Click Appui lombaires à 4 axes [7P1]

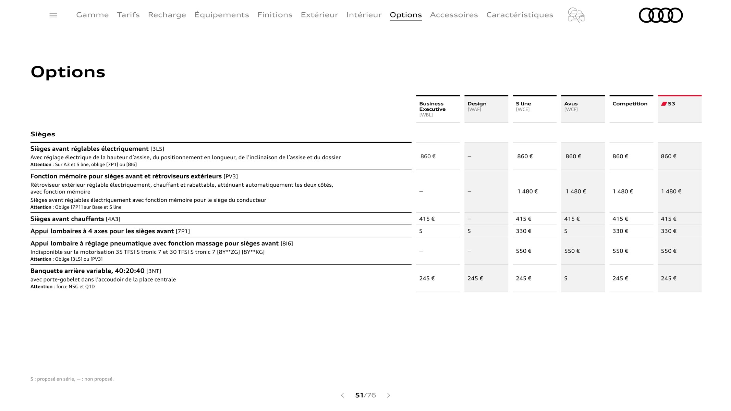pos(110,231)
